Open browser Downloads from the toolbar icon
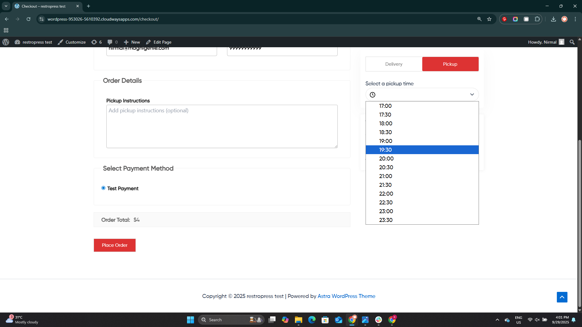Image resolution: width=582 pixels, height=327 pixels. coord(553,19)
